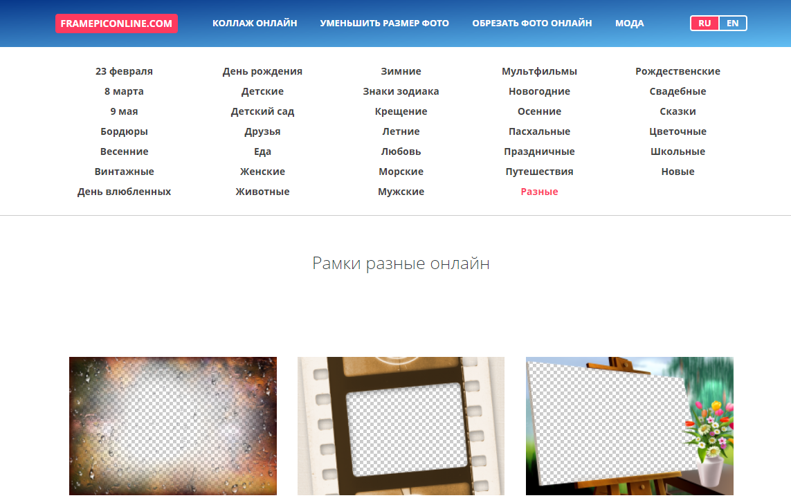The width and height of the screenshot is (791, 498).
Task: Open Рождественские frames category
Action: pyautogui.click(x=678, y=71)
